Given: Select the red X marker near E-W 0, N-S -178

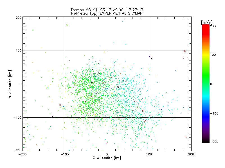Looking at the screenshot, I should [x=107, y=143].
